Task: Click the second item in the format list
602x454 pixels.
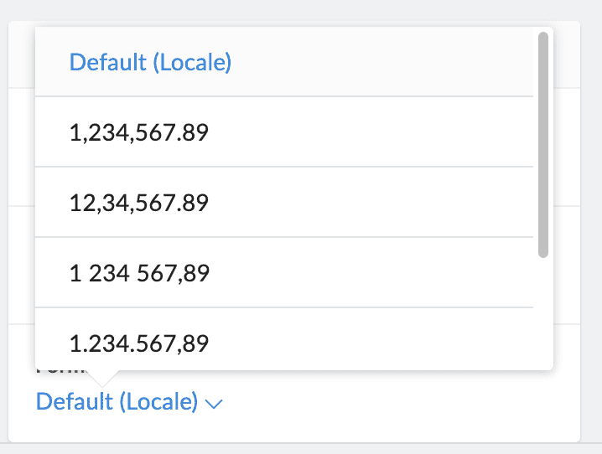Action: point(138,132)
